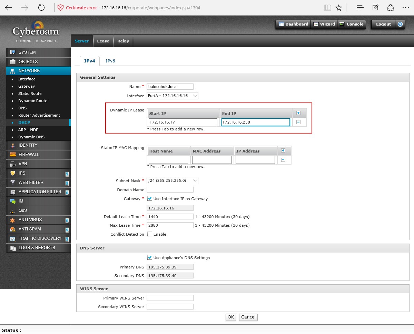
Task: Enable Conflict Detection checkbox
Action: tap(150, 234)
